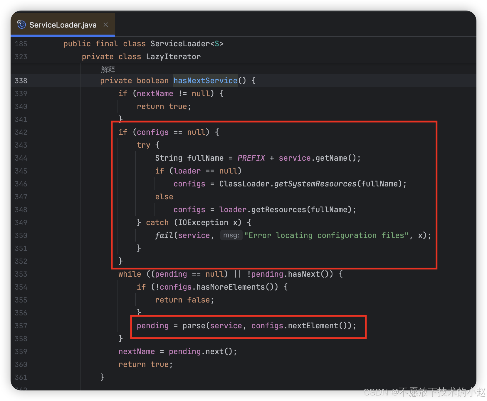Click the 'try' keyword on line 343
Image resolution: width=487 pixels, height=401 pixels.
click(x=143, y=145)
